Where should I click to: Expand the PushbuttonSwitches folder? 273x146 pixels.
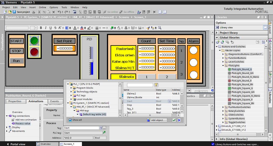point(223,107)
